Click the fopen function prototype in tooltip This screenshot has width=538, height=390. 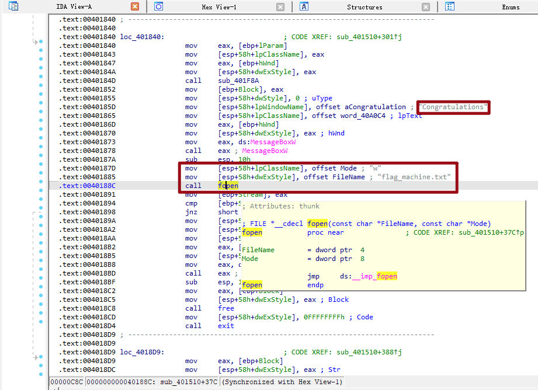367,224
